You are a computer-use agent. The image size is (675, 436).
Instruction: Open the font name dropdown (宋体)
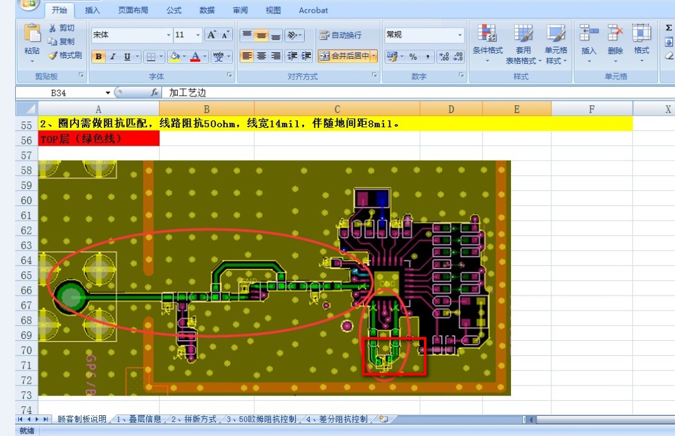[168, 35]
